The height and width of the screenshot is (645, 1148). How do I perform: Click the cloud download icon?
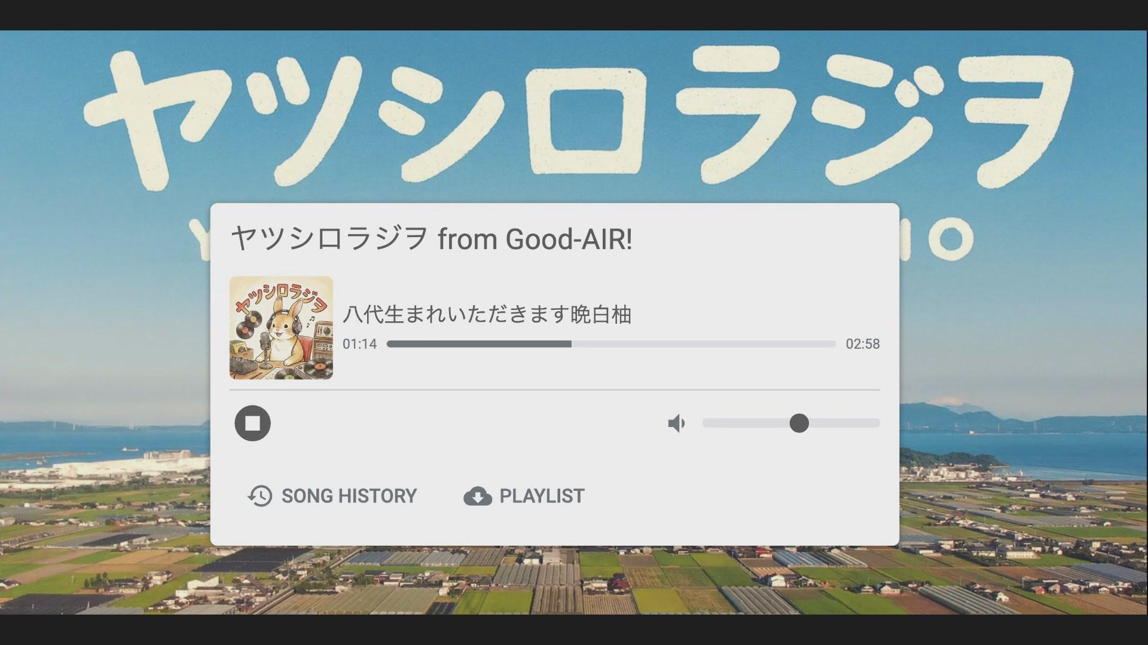pyautogui.click(x=477, y=496)
